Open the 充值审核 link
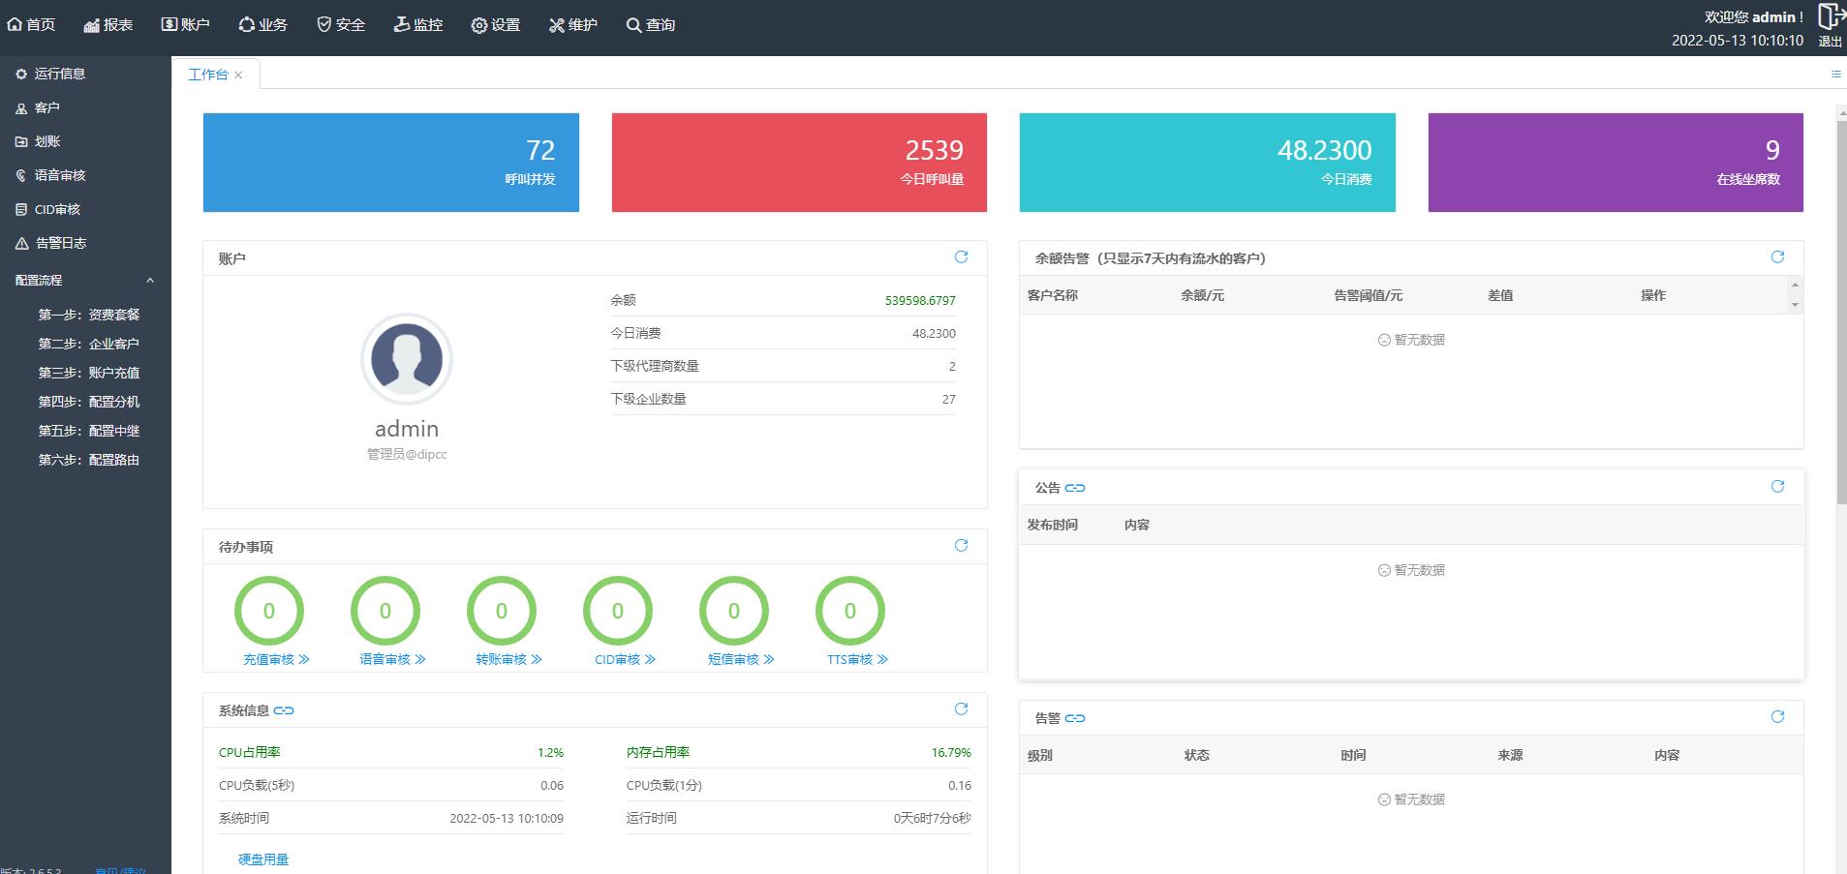This screenshot has width=1847, height=874. pyautogui.click(x=276, y=659)
